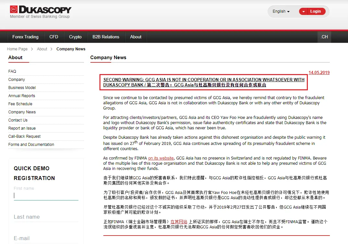Viewport: 348px width, 244px height.
Task: Open Report an Issue sidebar link
Action: click(x=22, y=128)
